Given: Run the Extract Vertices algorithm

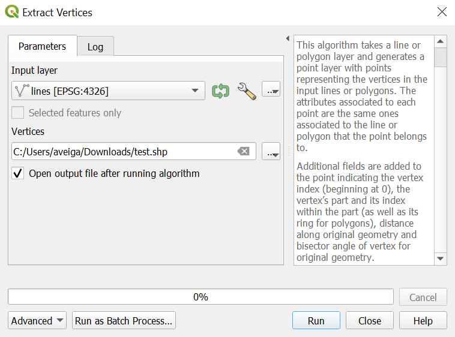Looking at the screenshot, I should 316,321.
